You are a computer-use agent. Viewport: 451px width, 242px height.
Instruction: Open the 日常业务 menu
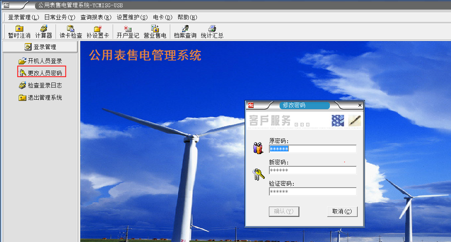[60, 17]
